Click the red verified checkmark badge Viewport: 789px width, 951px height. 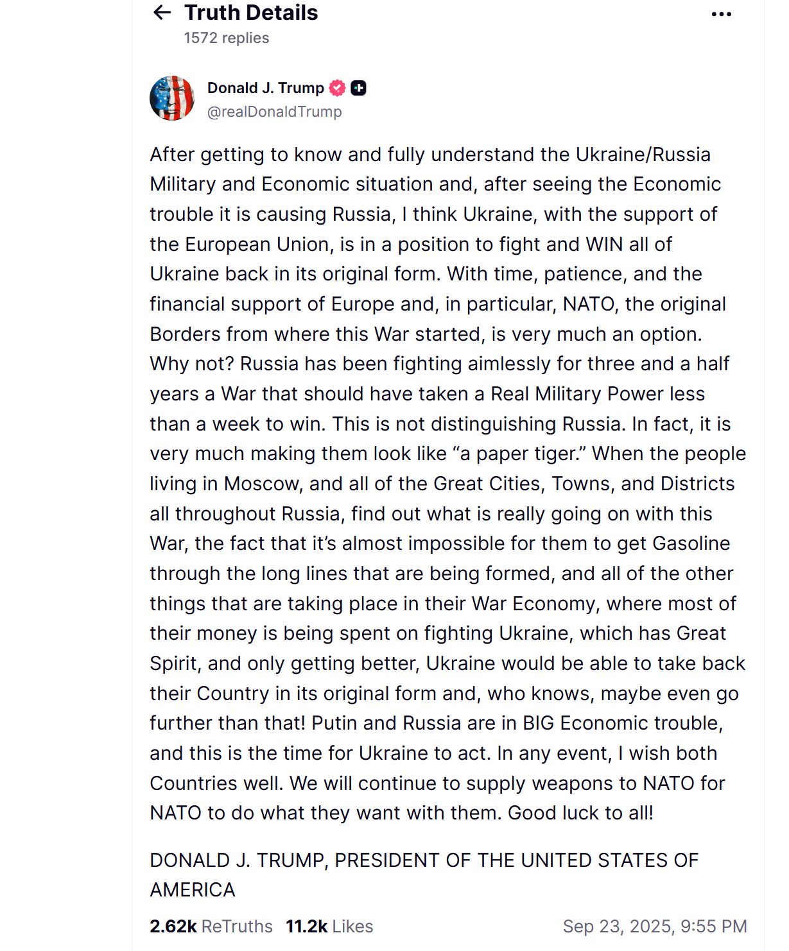coord(337,88)
